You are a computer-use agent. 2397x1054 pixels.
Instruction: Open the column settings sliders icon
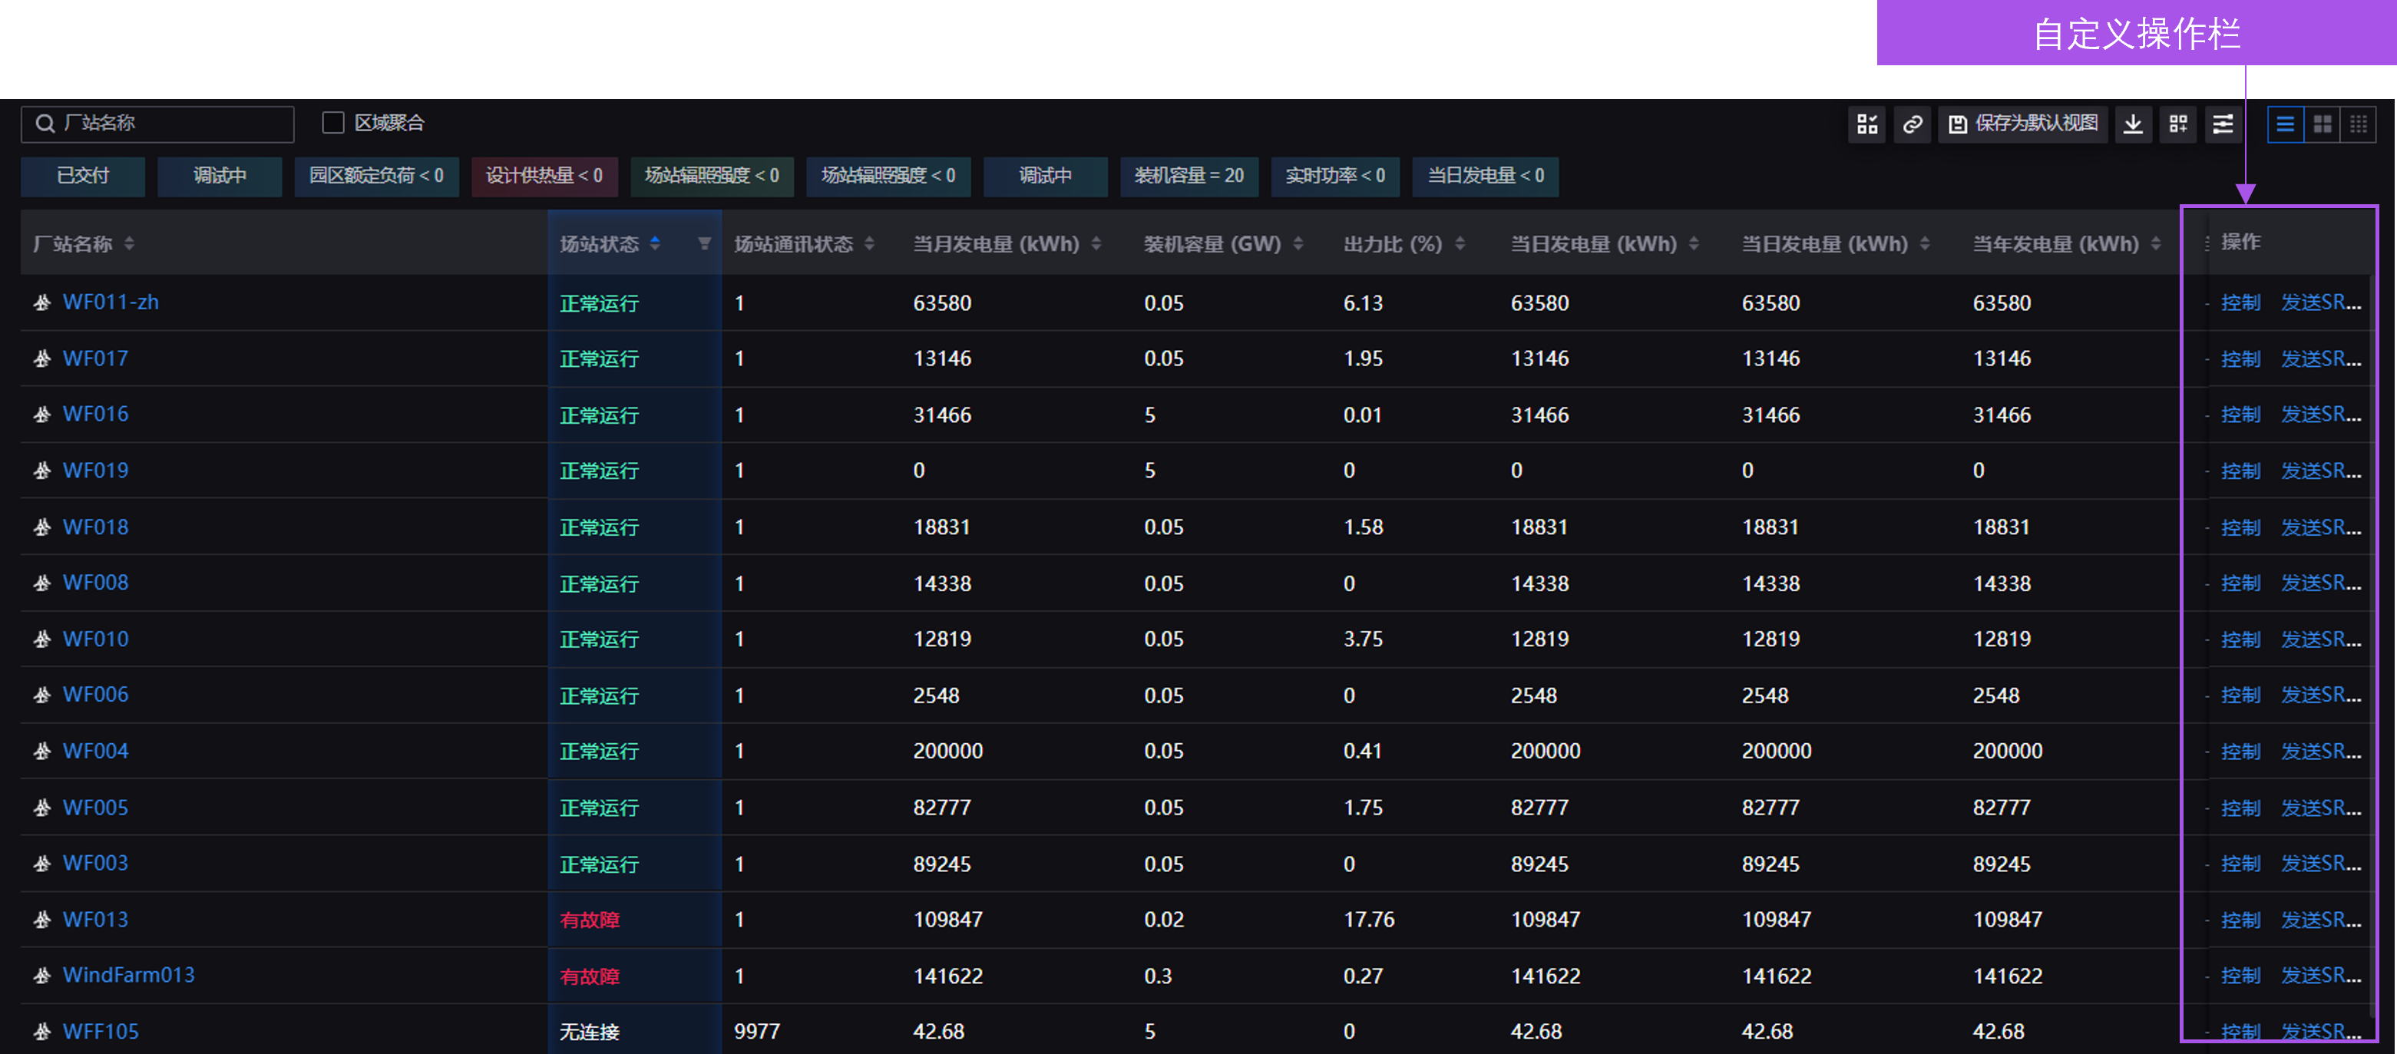(2223, 124)
